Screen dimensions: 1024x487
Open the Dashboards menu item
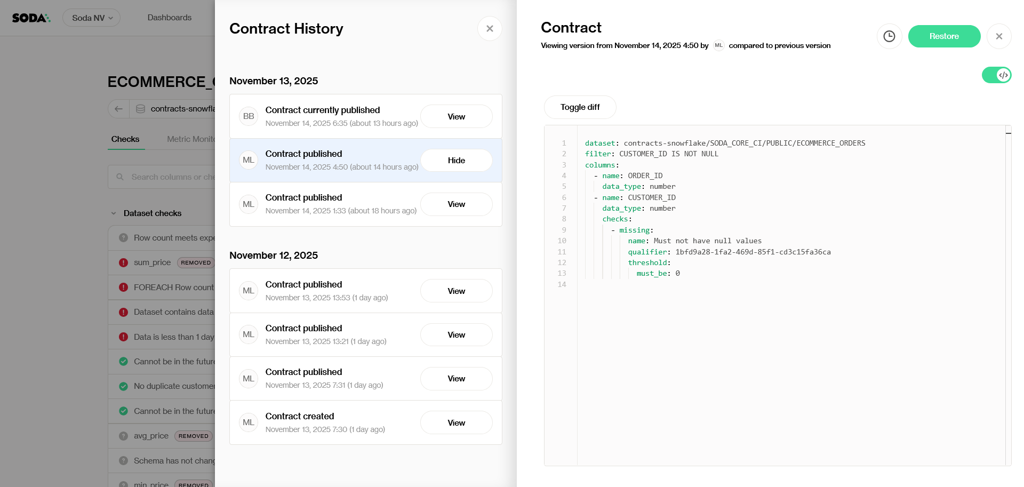(169, 18)
